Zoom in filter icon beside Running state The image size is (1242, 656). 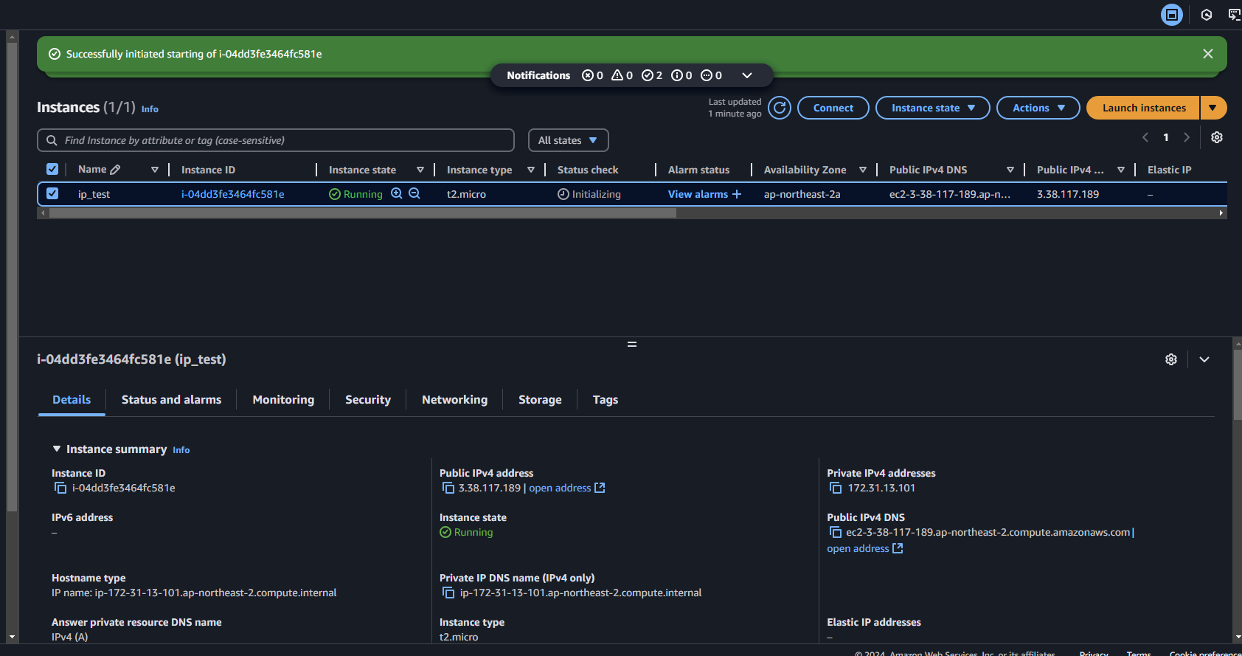coord(397,193)
